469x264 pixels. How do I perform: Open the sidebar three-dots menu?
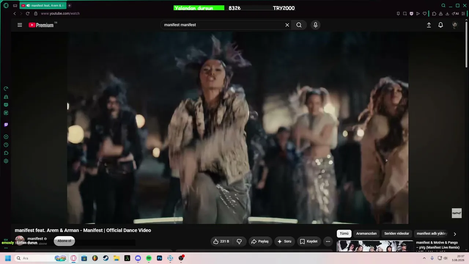pos(6,248)
